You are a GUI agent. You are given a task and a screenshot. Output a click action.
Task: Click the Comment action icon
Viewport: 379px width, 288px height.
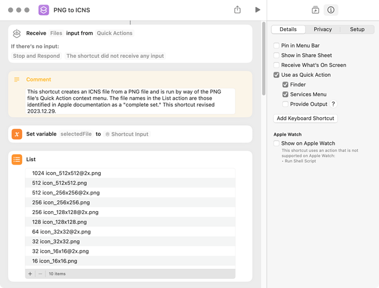pos(17,80)
